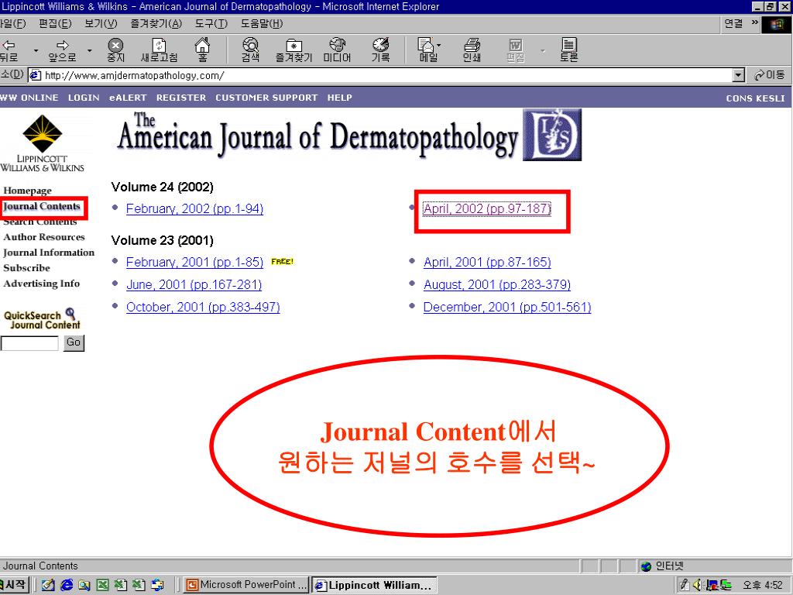Viewport: 793px width, 595px height.
Task: Click the Subscribe sidebar link
Action: [27, 268]
